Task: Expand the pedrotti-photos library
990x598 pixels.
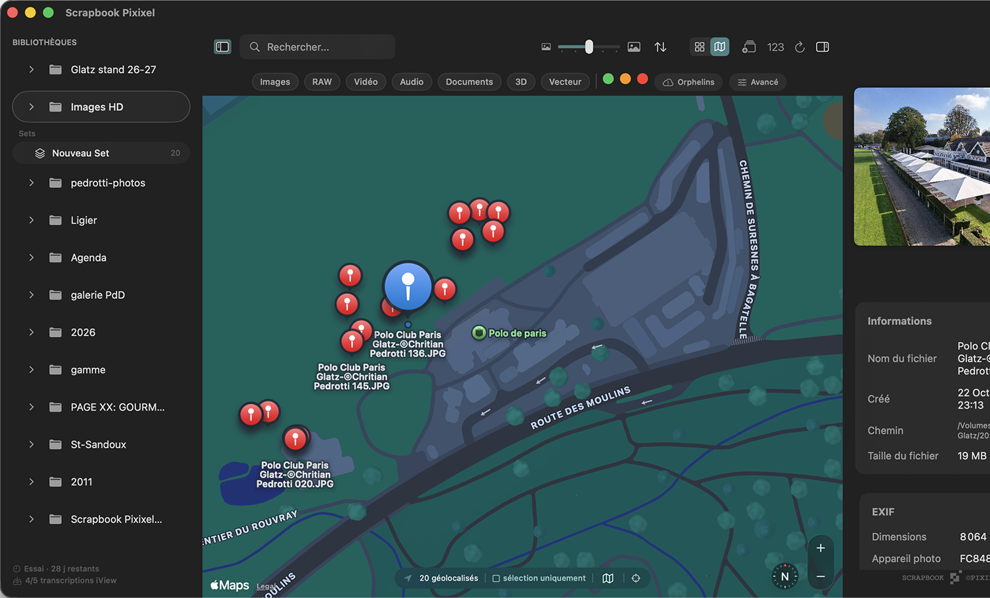Action: pyautogui.click(x=31, y=183)
